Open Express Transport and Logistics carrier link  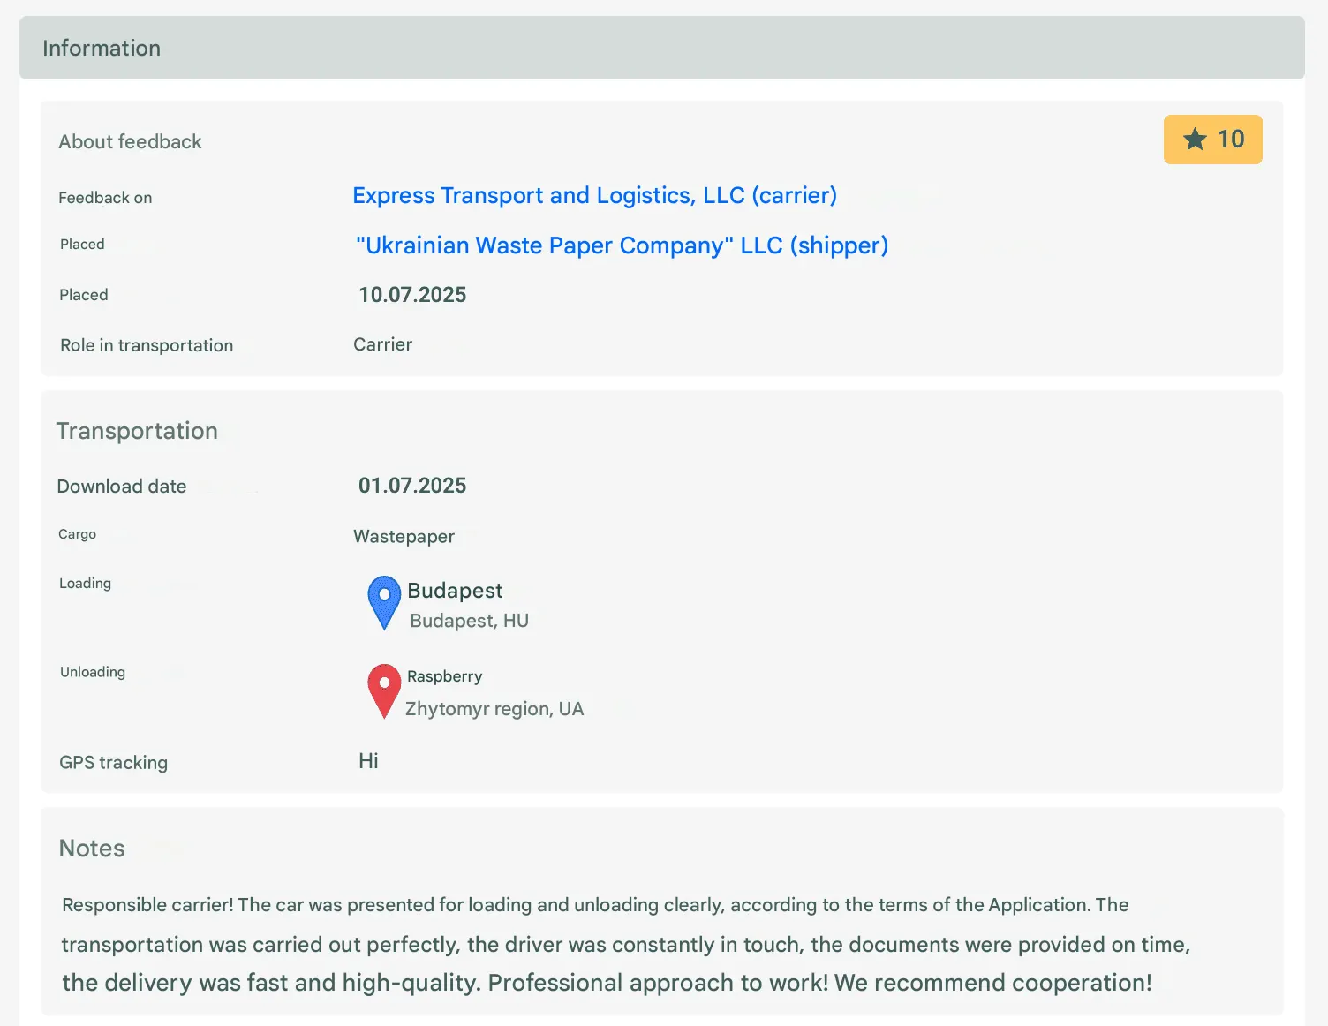pyautogui.click(x=594, y=195)
